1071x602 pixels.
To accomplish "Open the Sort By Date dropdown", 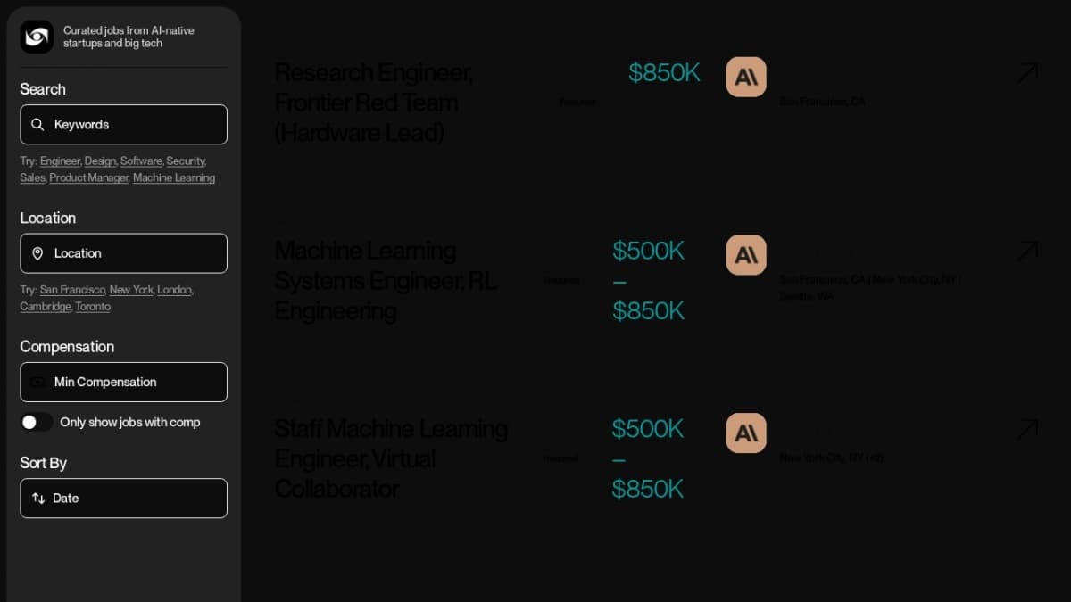I will pyautogui.click(x=123, y=498).
